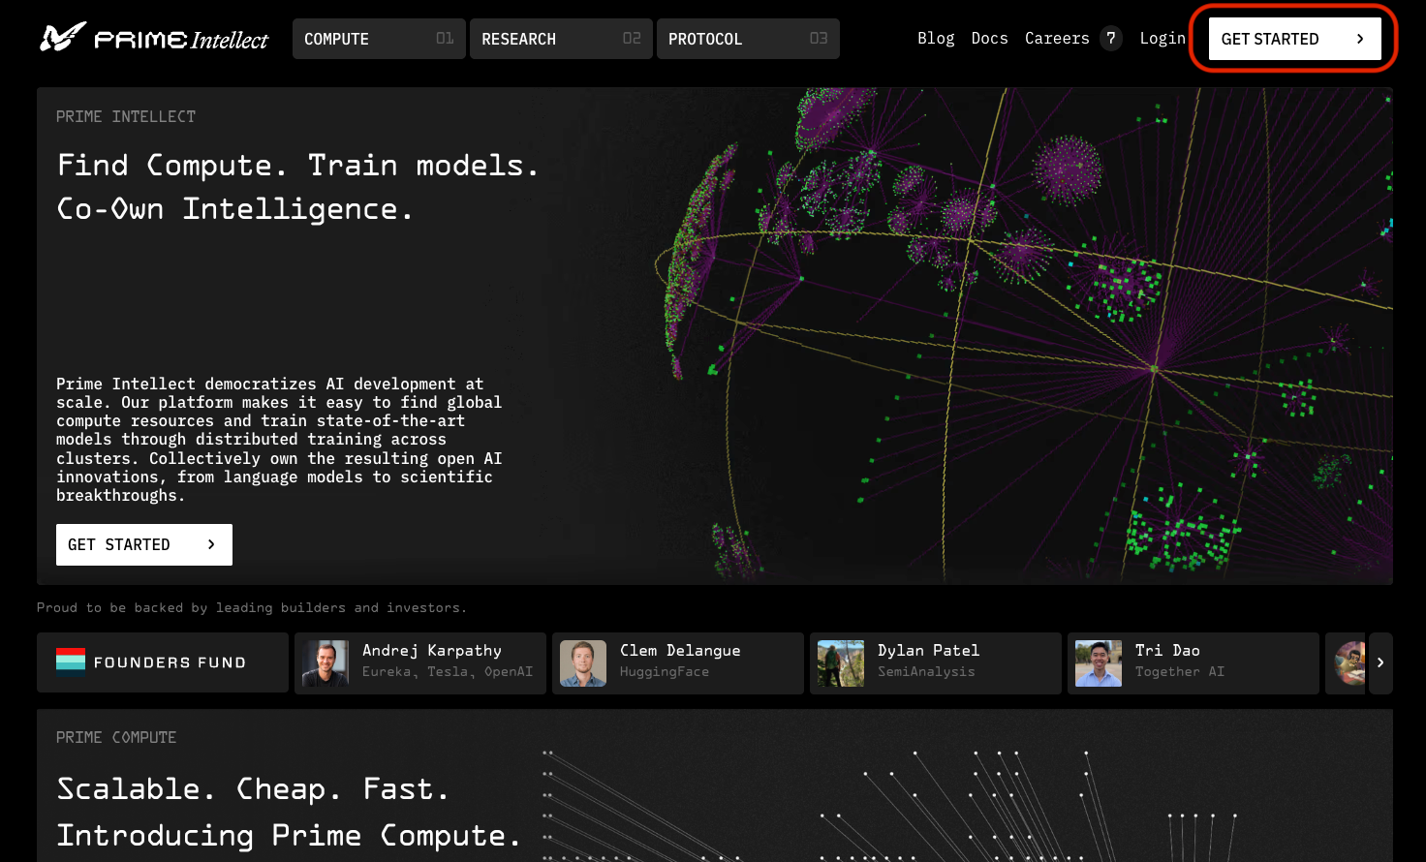Click the PRIME COMPUTE section label
Viewport: 1426px width, 862px height.
(116, 738)
